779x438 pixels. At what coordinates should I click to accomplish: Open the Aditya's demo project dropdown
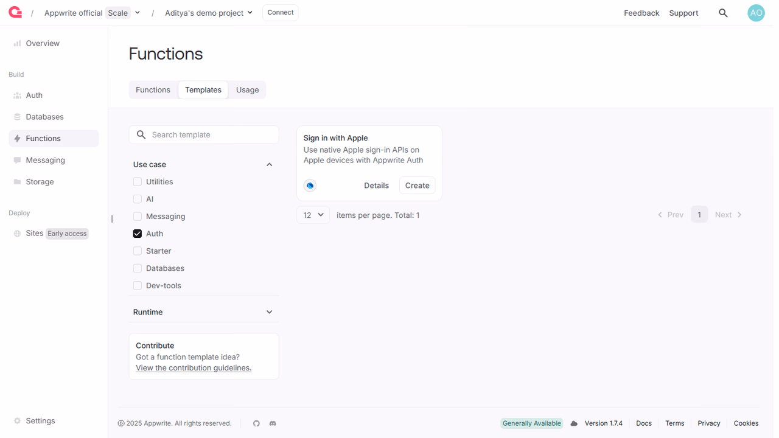[209, 13]
